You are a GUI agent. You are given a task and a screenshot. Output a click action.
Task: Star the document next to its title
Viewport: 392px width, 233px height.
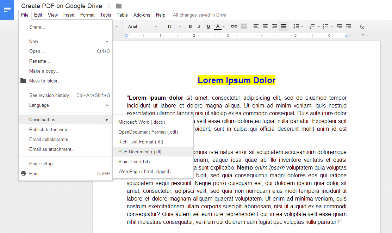[x=109, y=6]
